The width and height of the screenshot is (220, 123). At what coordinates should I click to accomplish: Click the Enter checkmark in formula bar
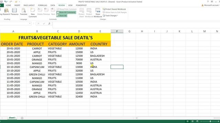(44, 24)
